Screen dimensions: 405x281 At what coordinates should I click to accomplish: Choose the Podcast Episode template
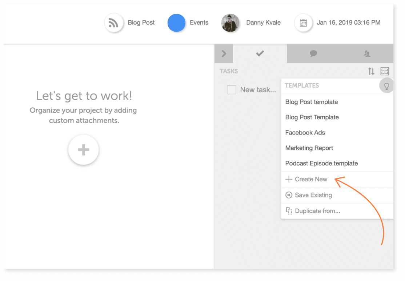tap(337, 163)
